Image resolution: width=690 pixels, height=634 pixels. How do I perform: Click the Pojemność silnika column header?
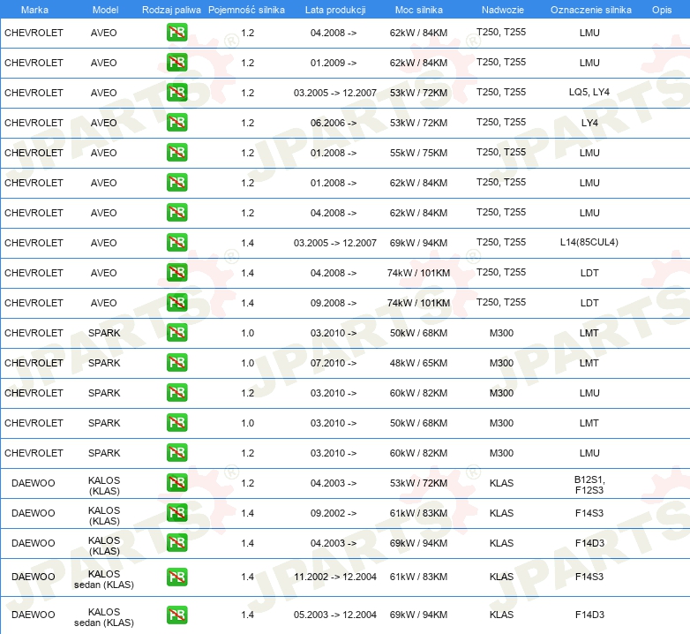click(246, 10)
